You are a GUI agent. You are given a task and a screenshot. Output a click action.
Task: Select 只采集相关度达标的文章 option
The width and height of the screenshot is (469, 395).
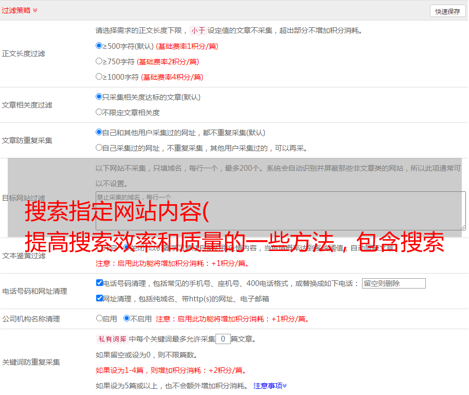(x=99, y=97)
